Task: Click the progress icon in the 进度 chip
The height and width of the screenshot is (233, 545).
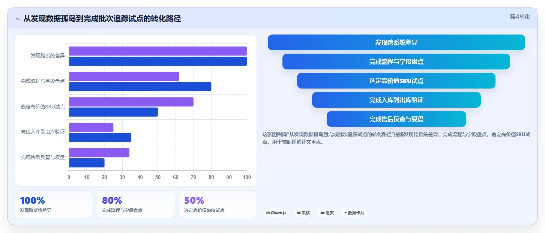Action: coord(322,213)
